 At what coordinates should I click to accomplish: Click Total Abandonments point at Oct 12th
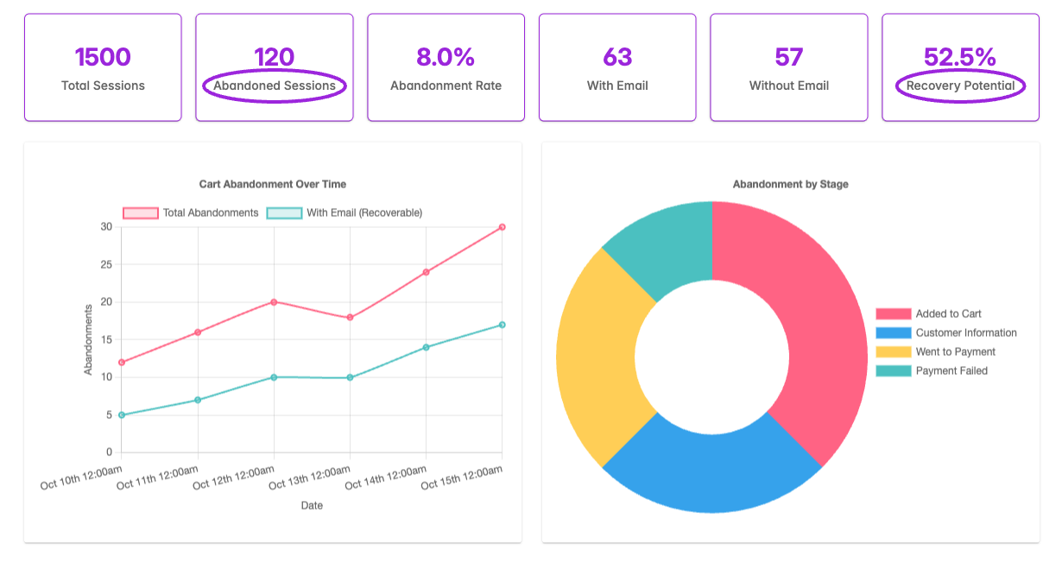point(274,302)
